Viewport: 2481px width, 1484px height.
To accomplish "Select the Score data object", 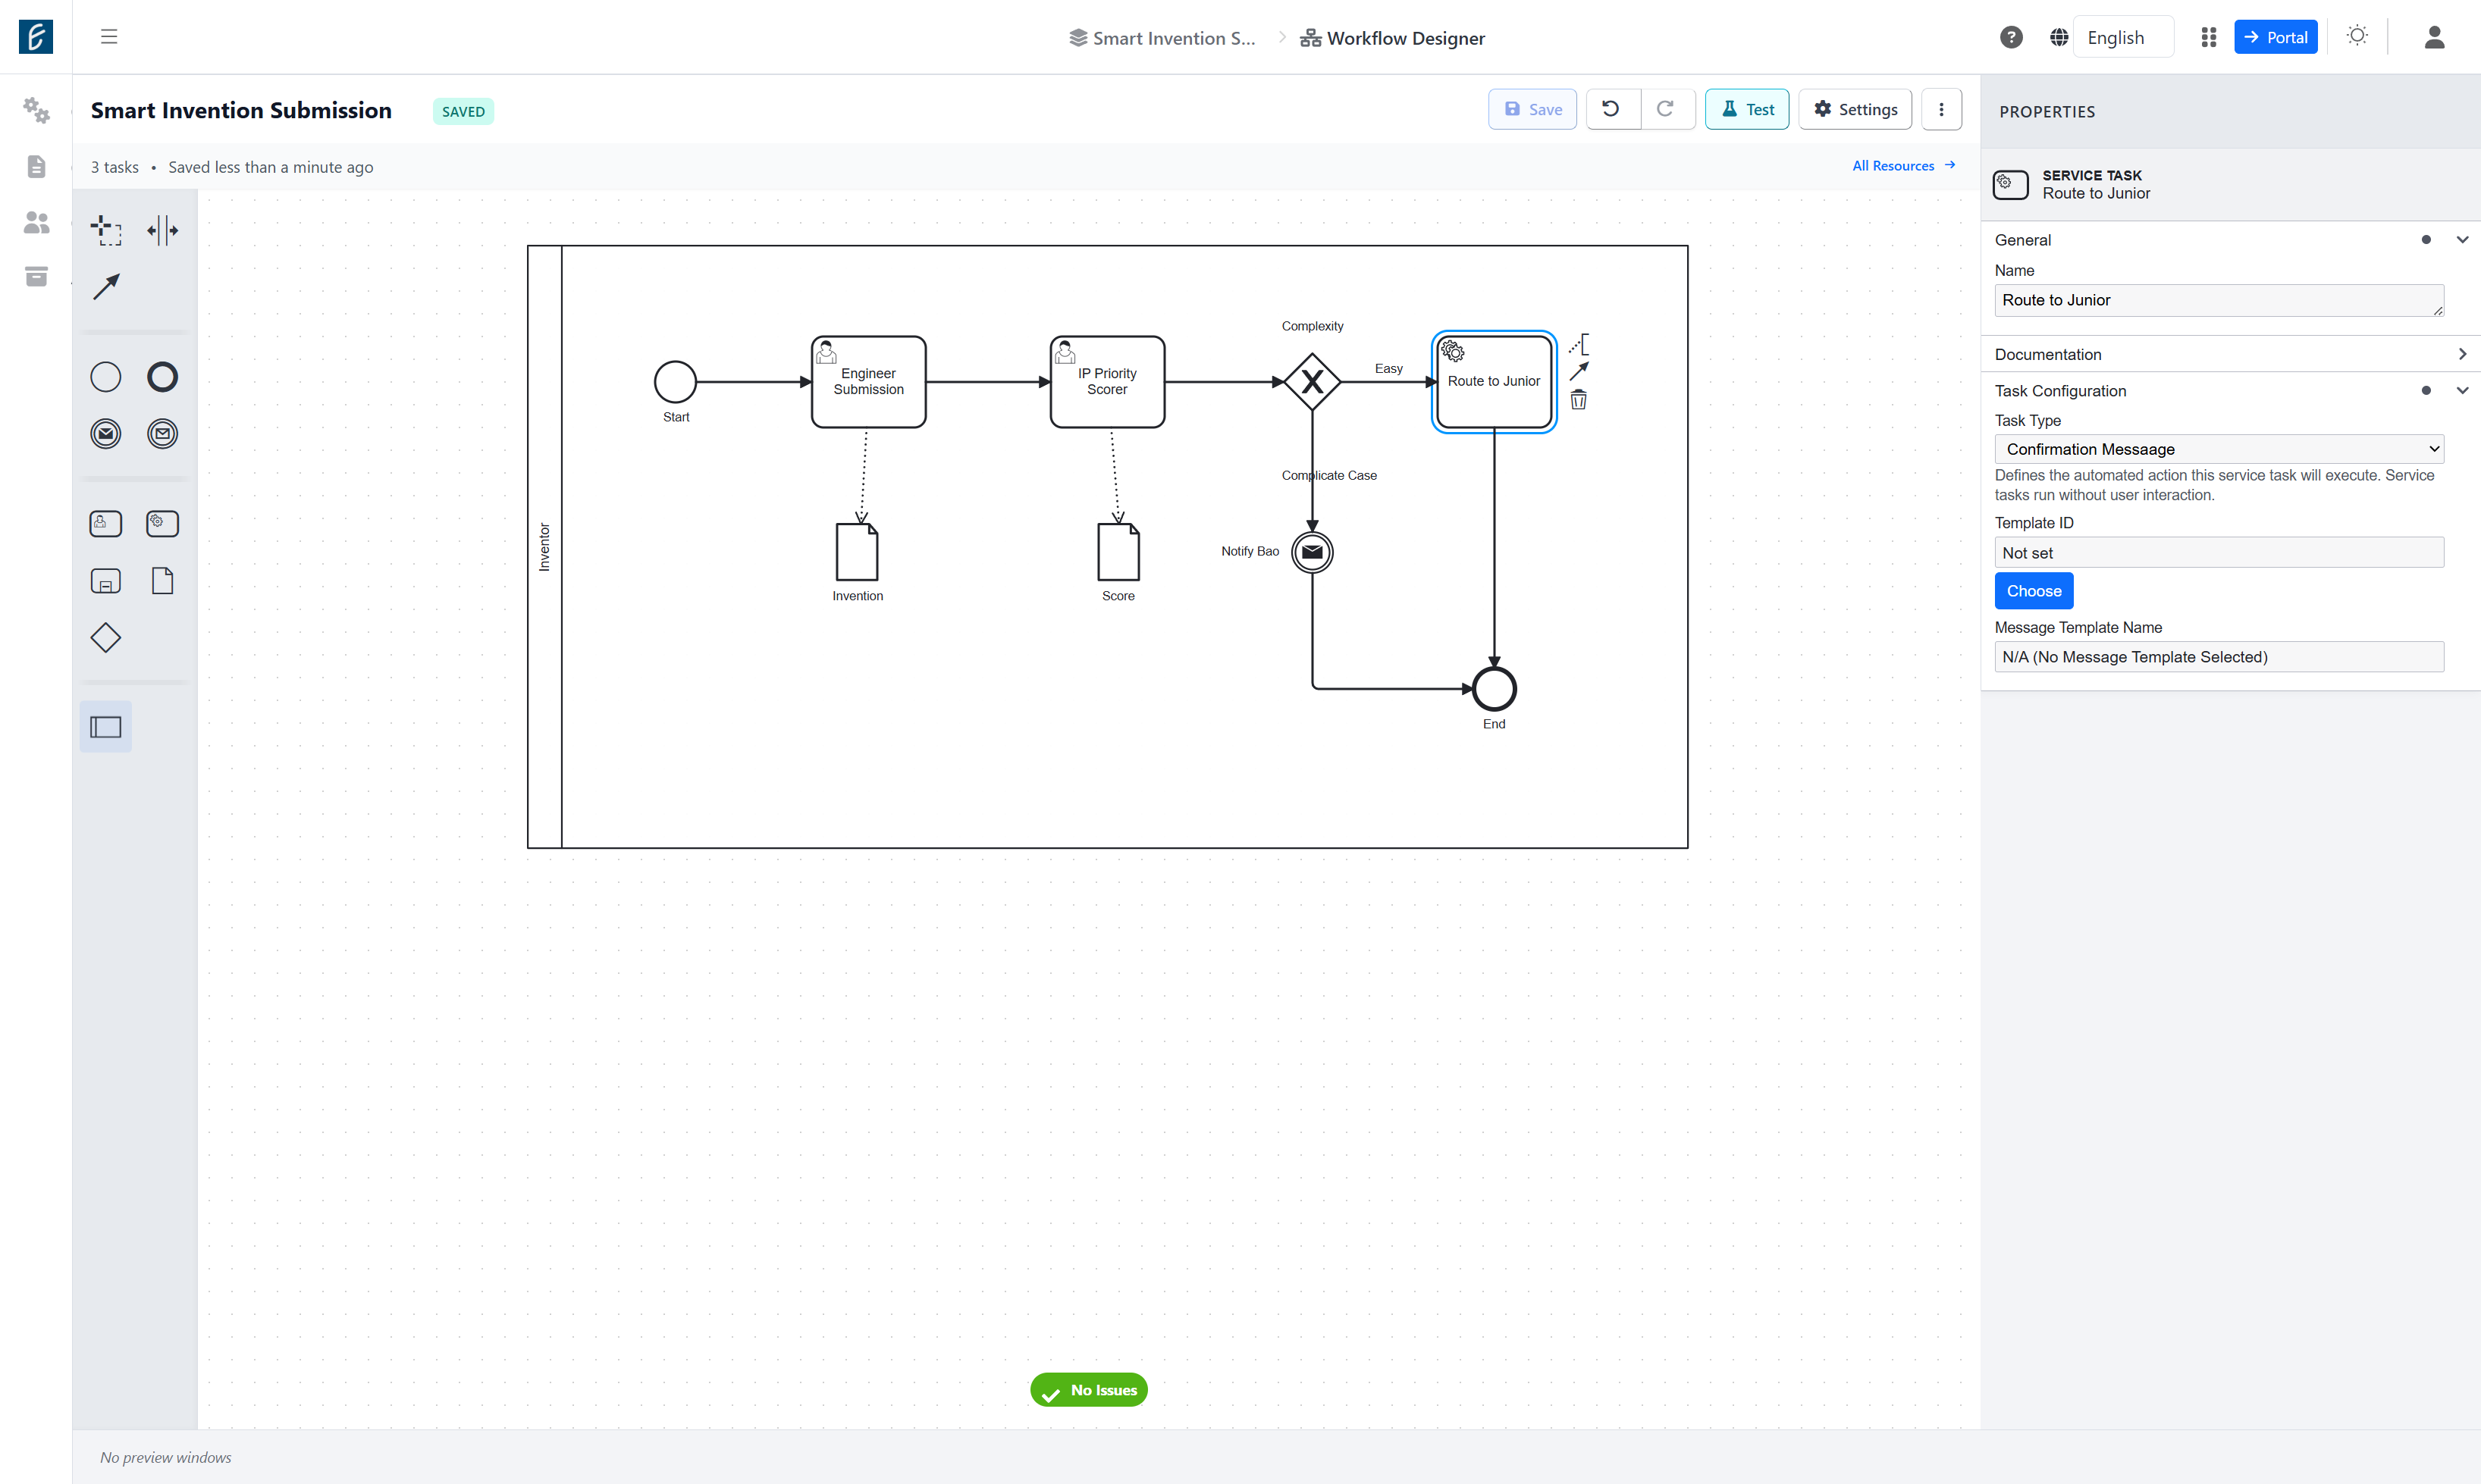I will [x=1118, y=551].
